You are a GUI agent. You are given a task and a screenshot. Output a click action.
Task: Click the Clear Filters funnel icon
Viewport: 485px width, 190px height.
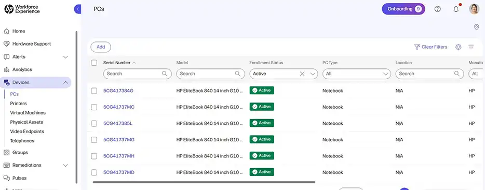point(417,47)
